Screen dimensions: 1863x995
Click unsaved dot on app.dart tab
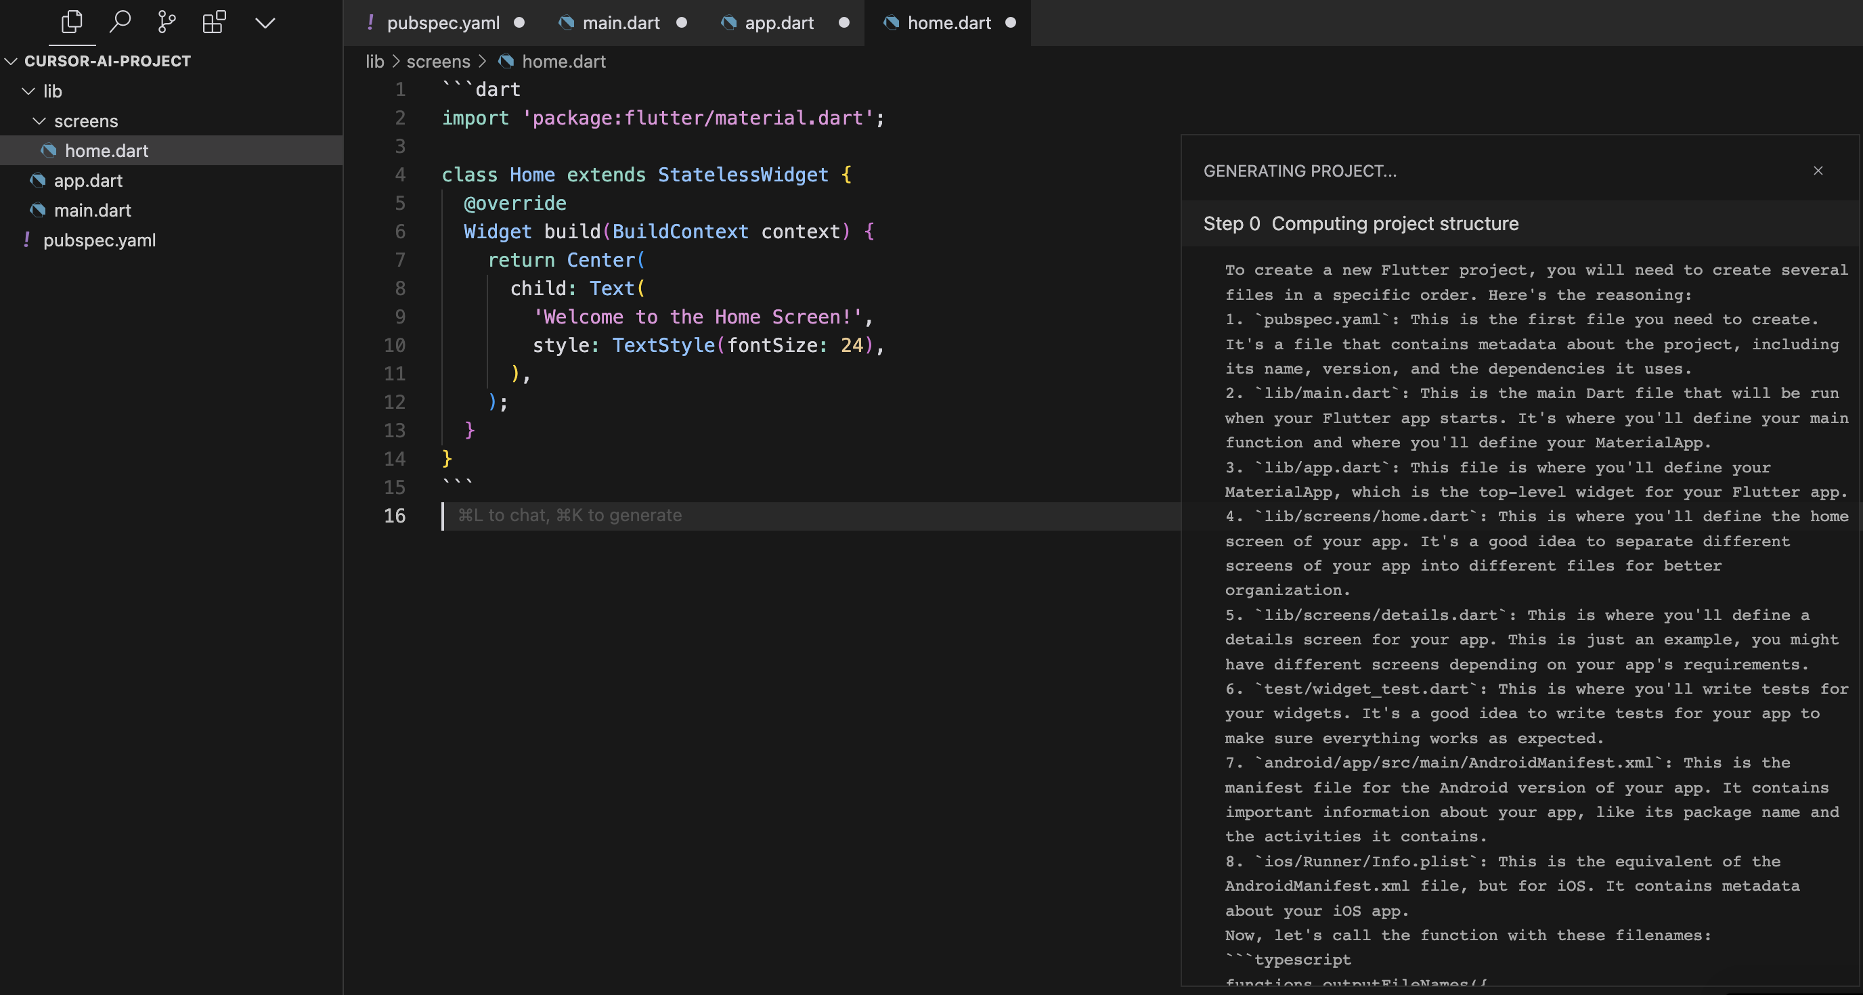843,22
